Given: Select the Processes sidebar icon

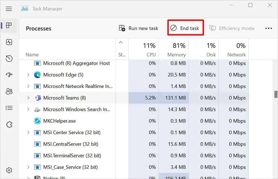Looking at the screenshot, I should (x=9, y=25).
